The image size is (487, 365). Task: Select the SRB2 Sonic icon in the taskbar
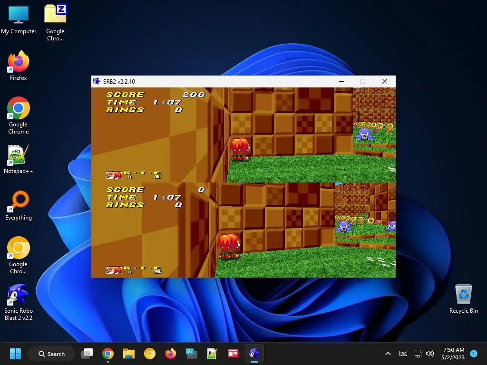pos(254,354)
